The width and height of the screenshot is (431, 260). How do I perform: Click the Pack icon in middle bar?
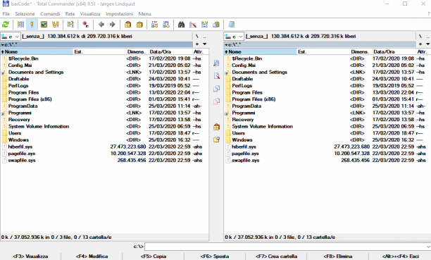point(216,127)
